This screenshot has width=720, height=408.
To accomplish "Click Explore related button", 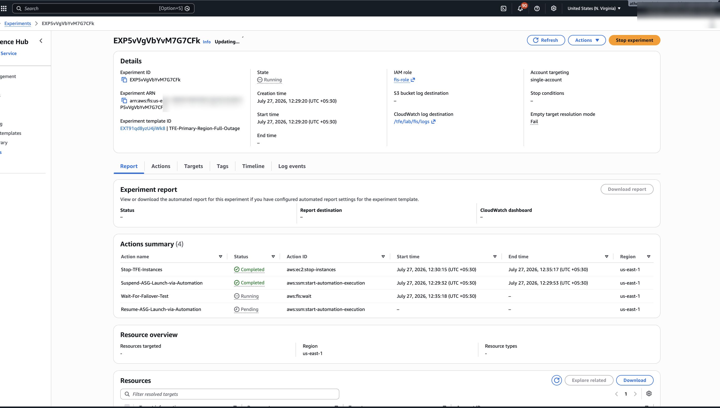I will (x=589, y=380).
